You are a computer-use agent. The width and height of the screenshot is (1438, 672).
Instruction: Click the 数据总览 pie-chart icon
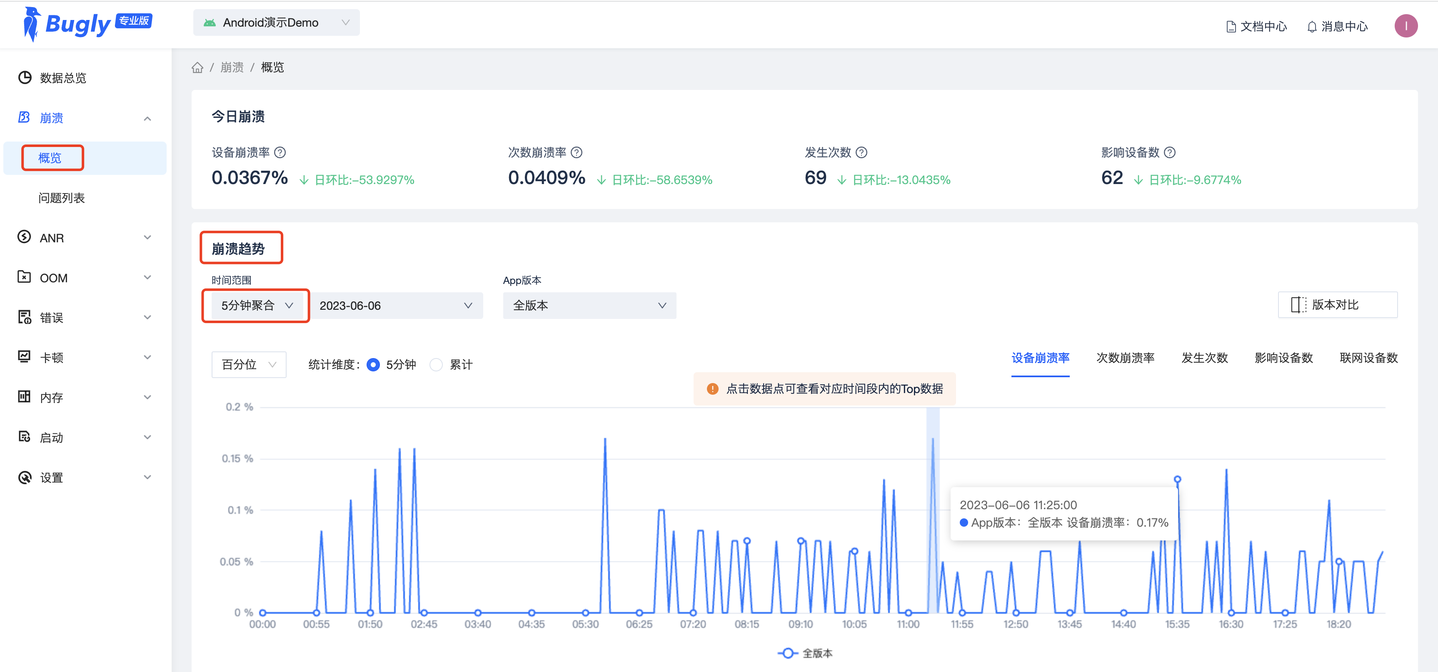[25, 77]
